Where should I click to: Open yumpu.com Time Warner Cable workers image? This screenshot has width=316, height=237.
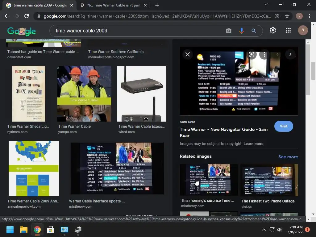84,94
